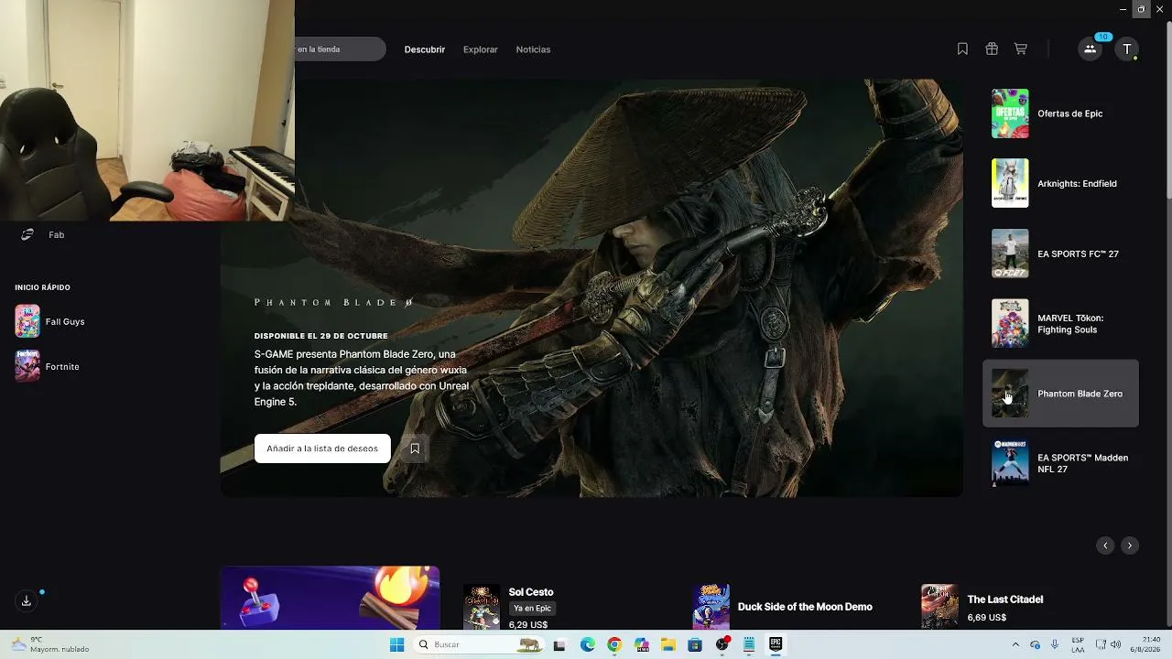Viewport: 1172px width, 659px height.
Task: Open the volume control in system tray
Action: tap(1116, 644)
